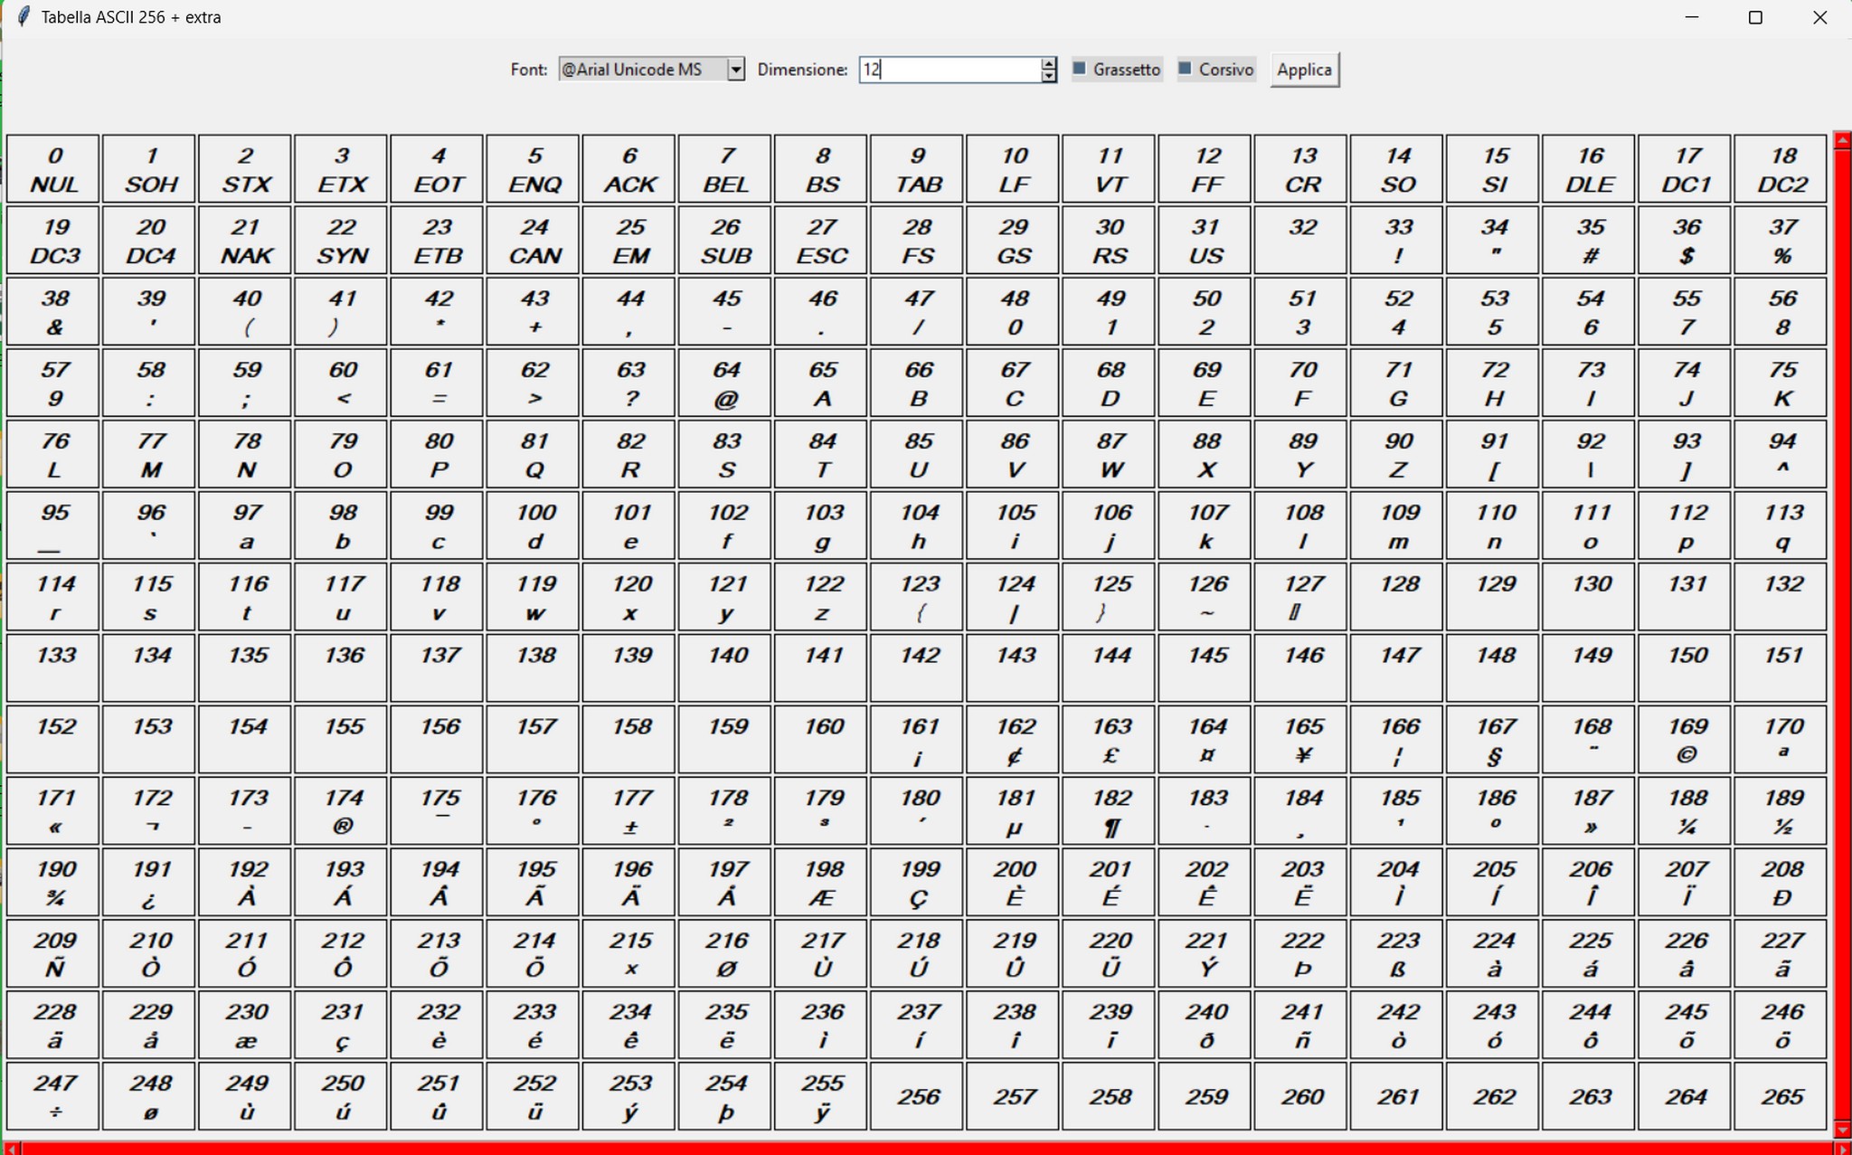Select cell 13 CR
This screenshot has height=1155, width=1852.
tap(1301, 169)
